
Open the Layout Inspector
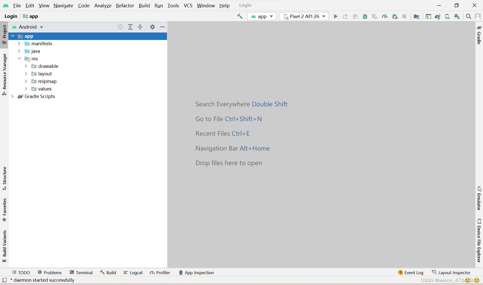click(451, 272)
